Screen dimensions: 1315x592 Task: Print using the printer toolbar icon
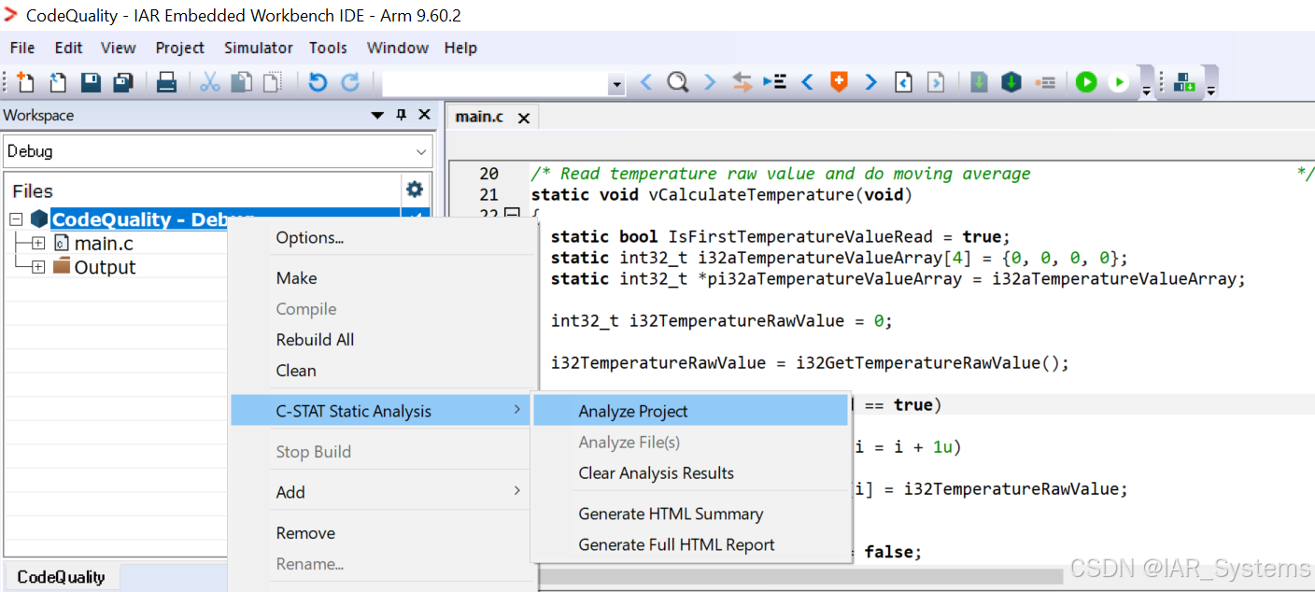point(166,83)
